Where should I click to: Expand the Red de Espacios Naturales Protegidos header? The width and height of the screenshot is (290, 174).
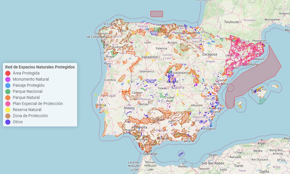pos(40,67)
